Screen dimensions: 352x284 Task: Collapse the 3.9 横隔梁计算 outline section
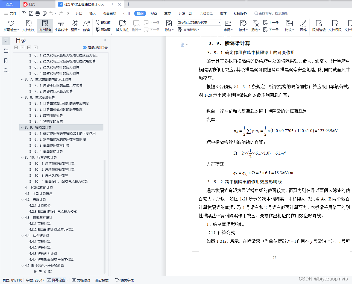[22, 128]
